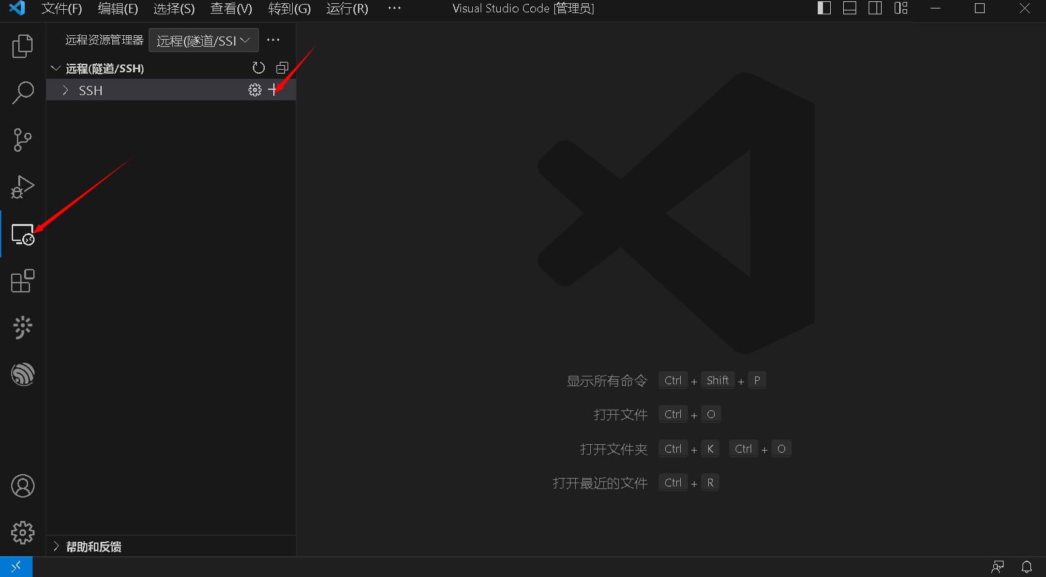Add new SSH remote with plus icon

(x=273, y=91)
